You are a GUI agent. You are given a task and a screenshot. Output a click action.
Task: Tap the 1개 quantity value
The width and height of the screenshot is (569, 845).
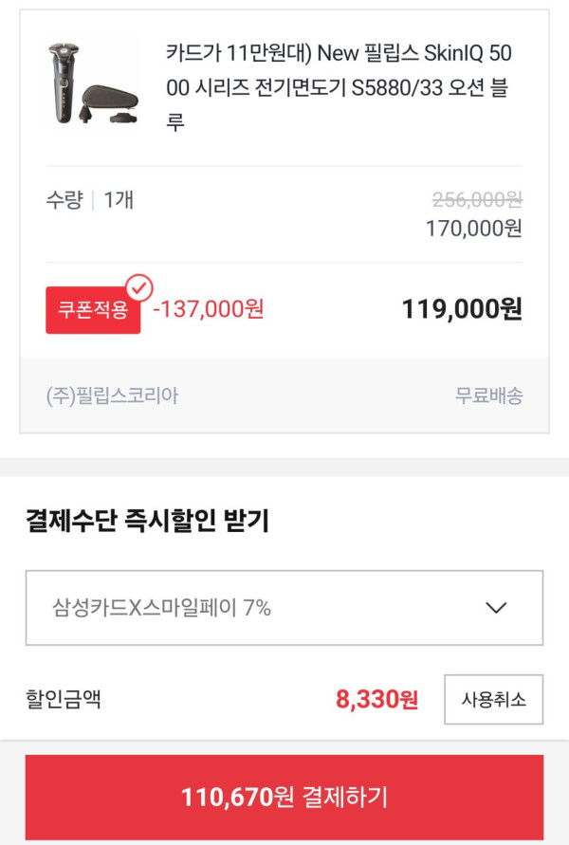tap(119, 200)
